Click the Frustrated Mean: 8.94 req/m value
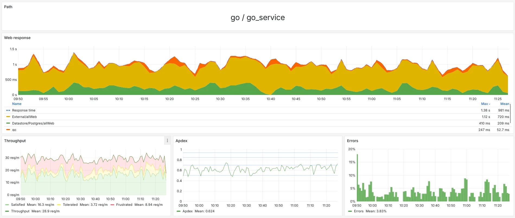The height and width of the screenshot is (218, 515). click(x=148, y=205)
